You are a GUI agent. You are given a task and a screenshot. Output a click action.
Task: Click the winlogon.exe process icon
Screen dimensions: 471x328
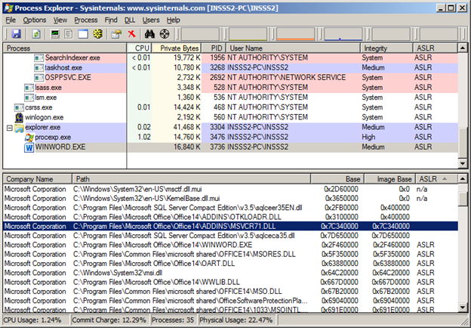click(19, 117)
